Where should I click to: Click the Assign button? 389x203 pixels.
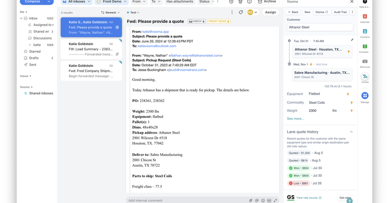coord(270,12)
